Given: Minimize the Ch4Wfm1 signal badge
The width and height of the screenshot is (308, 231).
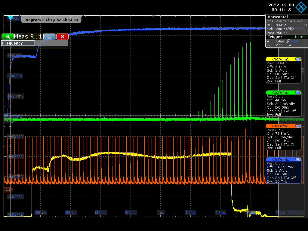Looking at the screenshot, I should pos(298,159).
